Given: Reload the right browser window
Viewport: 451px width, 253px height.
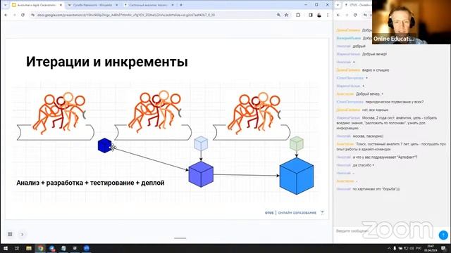Looking at the screenshot, I should pos(355,15).
